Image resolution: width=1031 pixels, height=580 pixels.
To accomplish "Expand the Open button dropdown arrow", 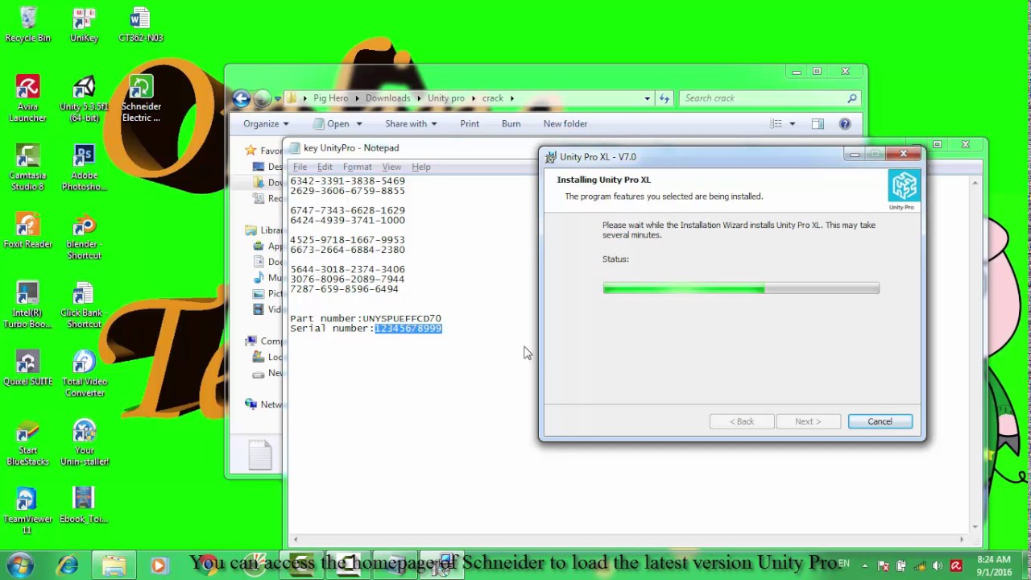I will 358,124.
